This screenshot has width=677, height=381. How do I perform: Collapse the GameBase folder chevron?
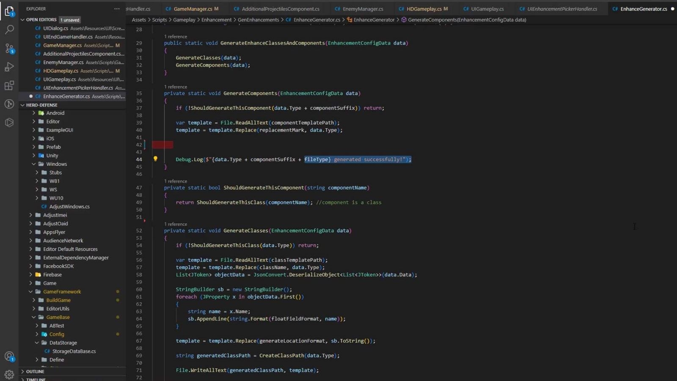pos(34,317)
